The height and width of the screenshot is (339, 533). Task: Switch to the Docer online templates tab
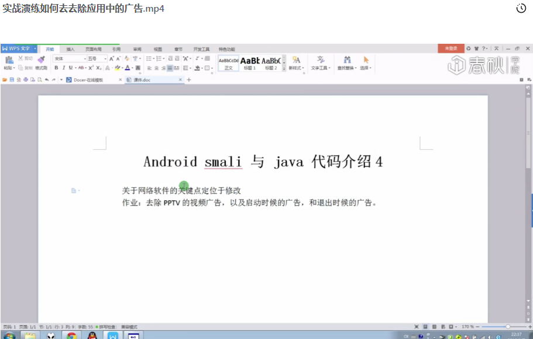point(88,80)
